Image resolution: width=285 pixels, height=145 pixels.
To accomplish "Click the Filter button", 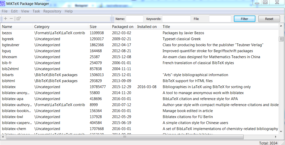I will [244, 19].
